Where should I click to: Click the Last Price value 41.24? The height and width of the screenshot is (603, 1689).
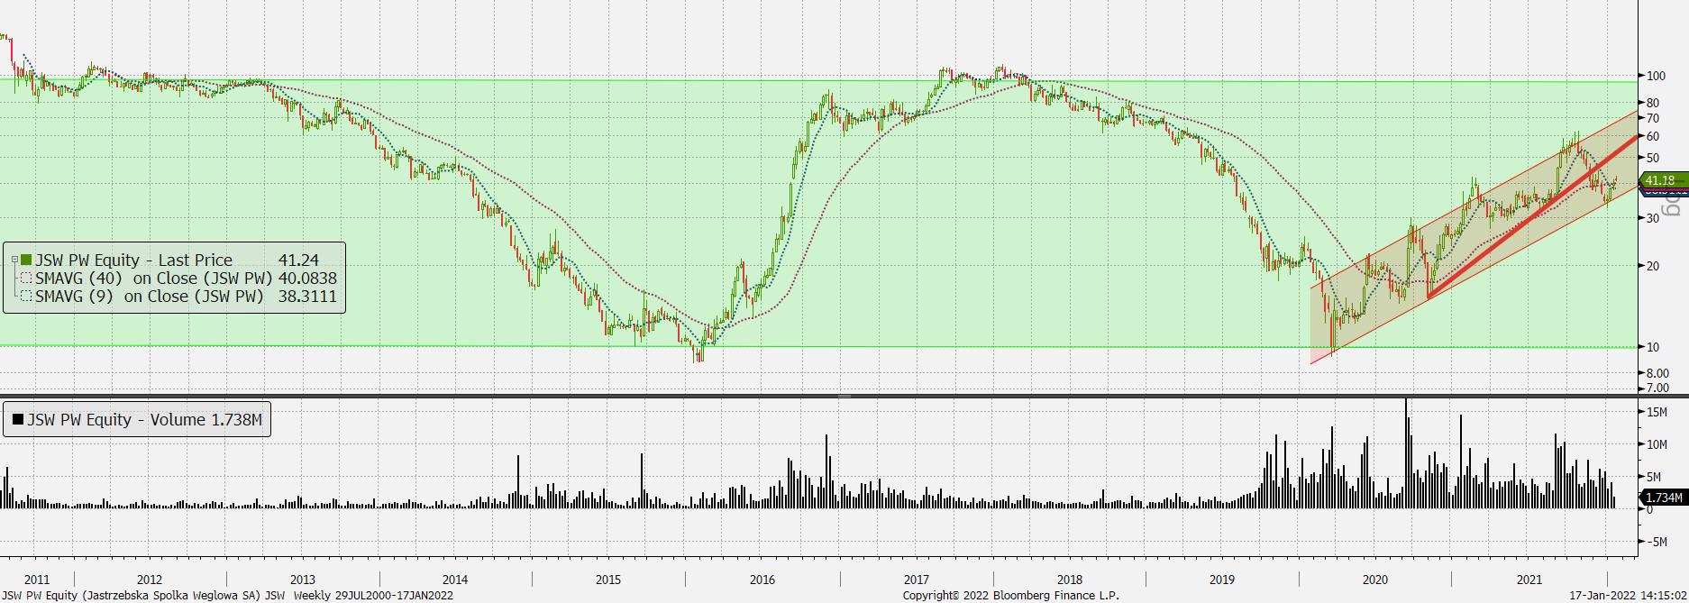[299, 260]
